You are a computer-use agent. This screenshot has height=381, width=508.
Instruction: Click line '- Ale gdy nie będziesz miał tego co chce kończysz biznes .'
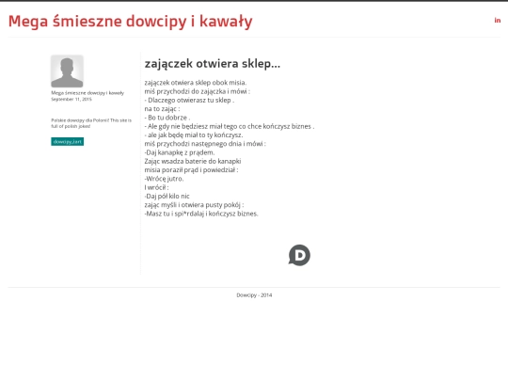point(230,126)
